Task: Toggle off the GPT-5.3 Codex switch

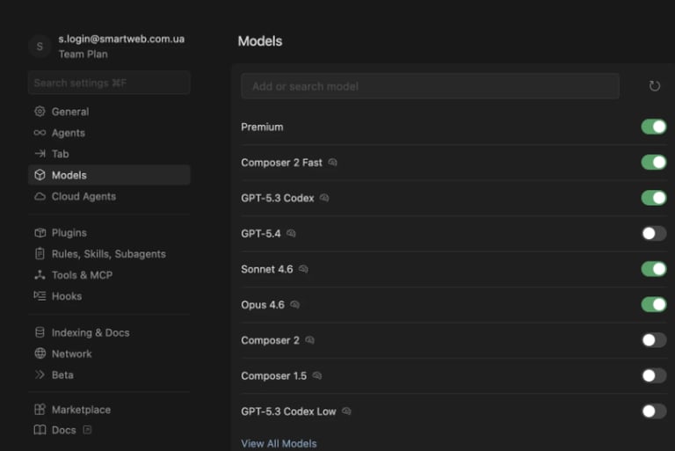Action: click(x=654, y=198)
